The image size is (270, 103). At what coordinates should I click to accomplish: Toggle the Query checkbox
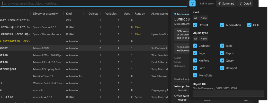pyautogui.click(x=222, y=61)
